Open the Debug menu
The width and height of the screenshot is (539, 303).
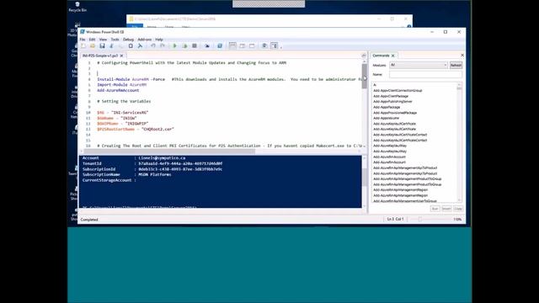point(128,40)
